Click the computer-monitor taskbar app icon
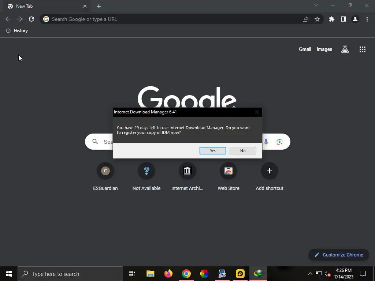375x281 pixels. pyautogui.click(x=222, y=274)
